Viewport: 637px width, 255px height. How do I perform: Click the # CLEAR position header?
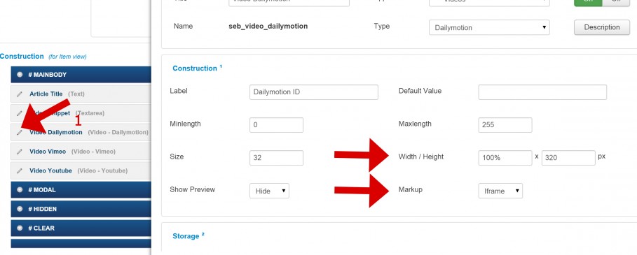81,228
